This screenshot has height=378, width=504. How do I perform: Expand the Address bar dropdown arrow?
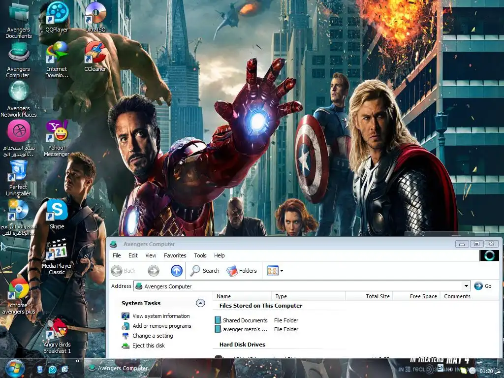pyautogui.click(x=466, y=286)
